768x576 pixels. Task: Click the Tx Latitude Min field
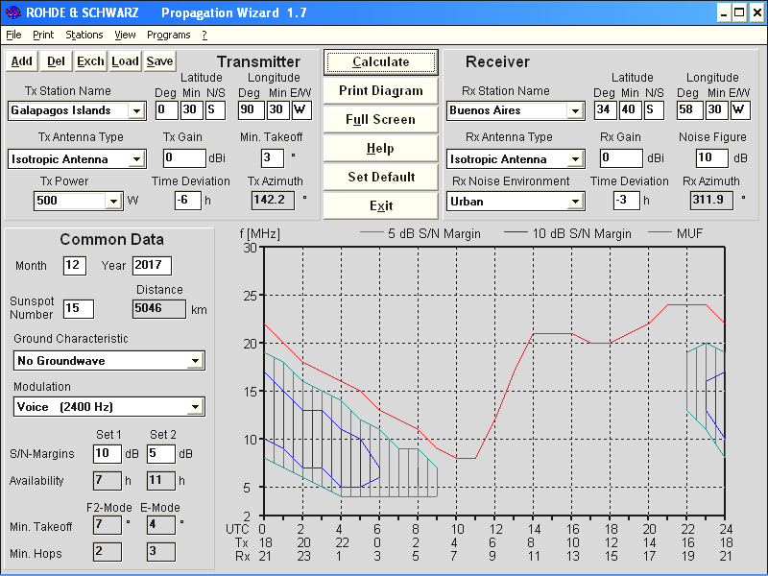tap(190, 110)
